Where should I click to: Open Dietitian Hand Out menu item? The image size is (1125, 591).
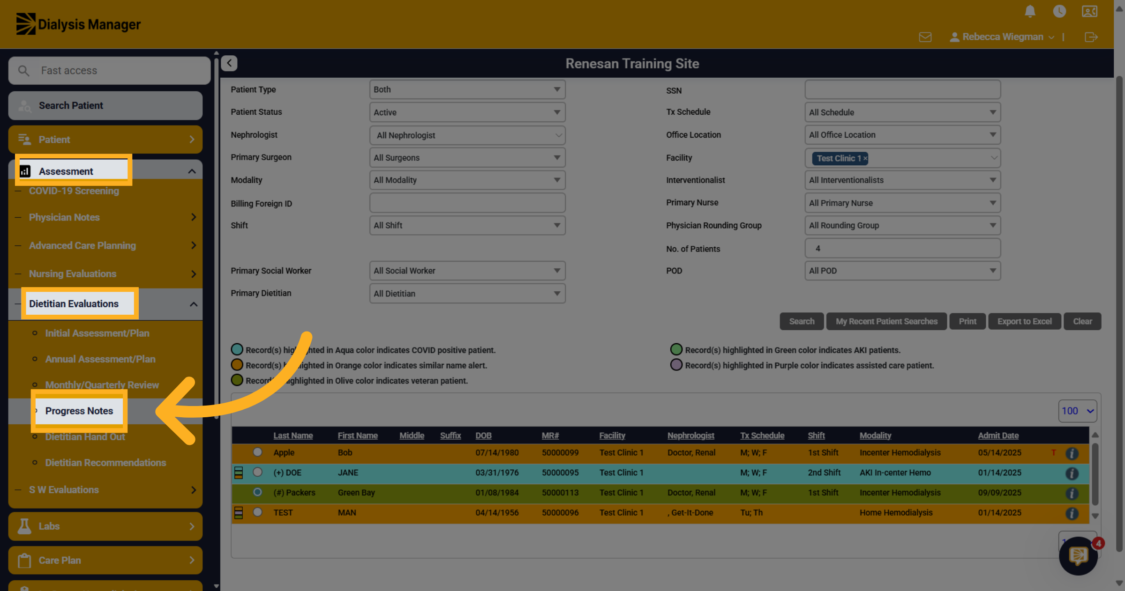[85, 437]
